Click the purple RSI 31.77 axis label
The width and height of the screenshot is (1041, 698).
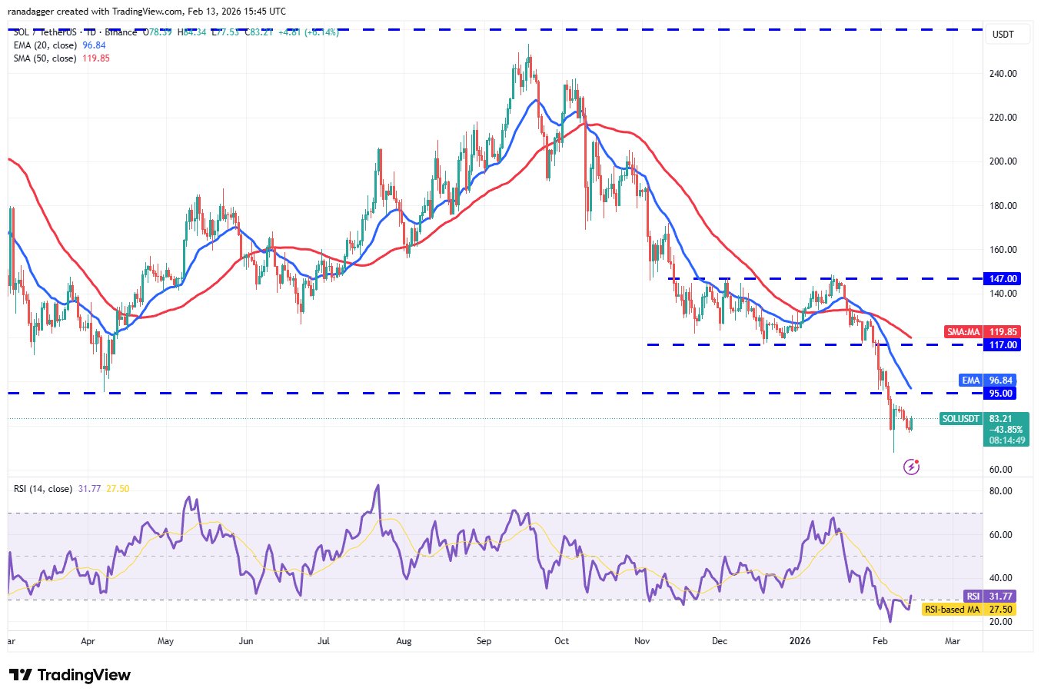(x=989, y=597)
